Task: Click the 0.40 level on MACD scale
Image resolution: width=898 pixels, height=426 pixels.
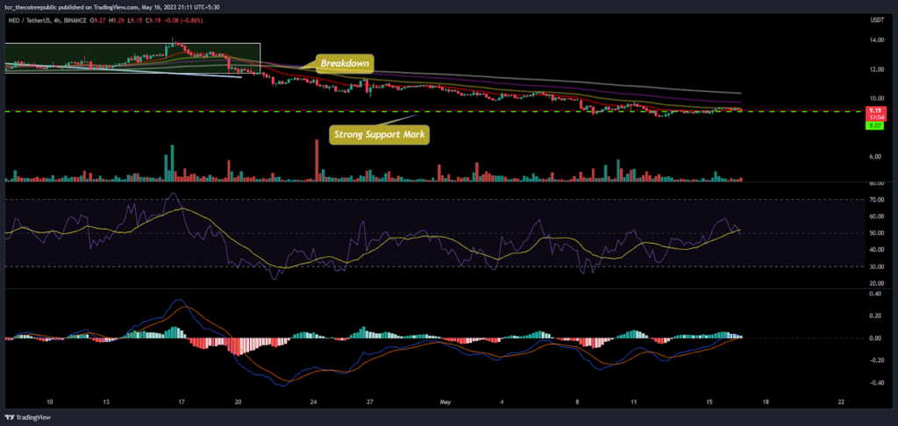Action: [x=875, y=293]
